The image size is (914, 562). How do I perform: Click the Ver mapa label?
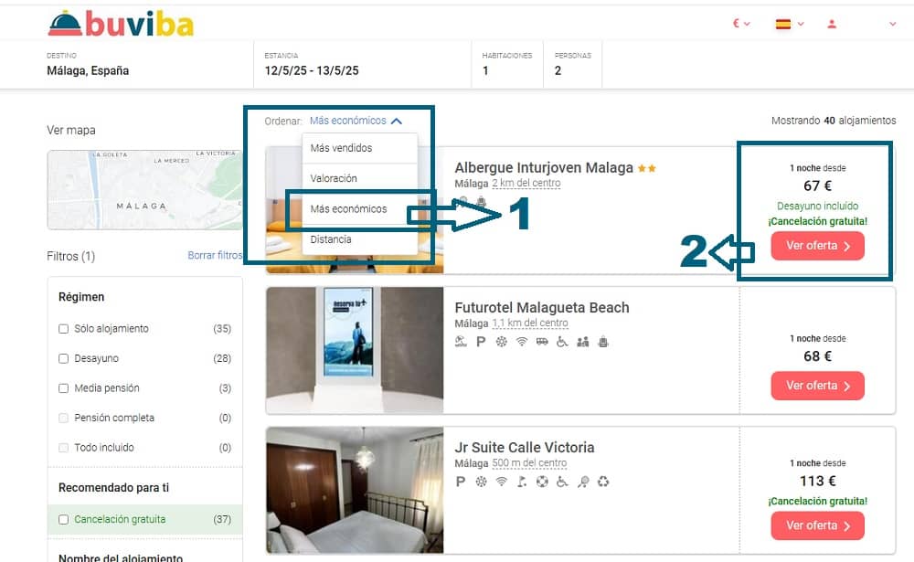[x=71, y=130]
